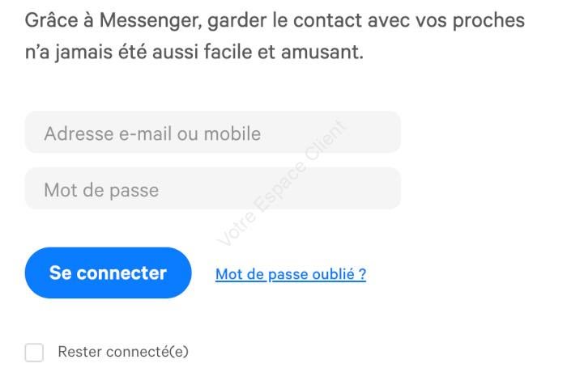
Task: Click the Votre Espace Client watermark
Action: [x=281, y=183]
